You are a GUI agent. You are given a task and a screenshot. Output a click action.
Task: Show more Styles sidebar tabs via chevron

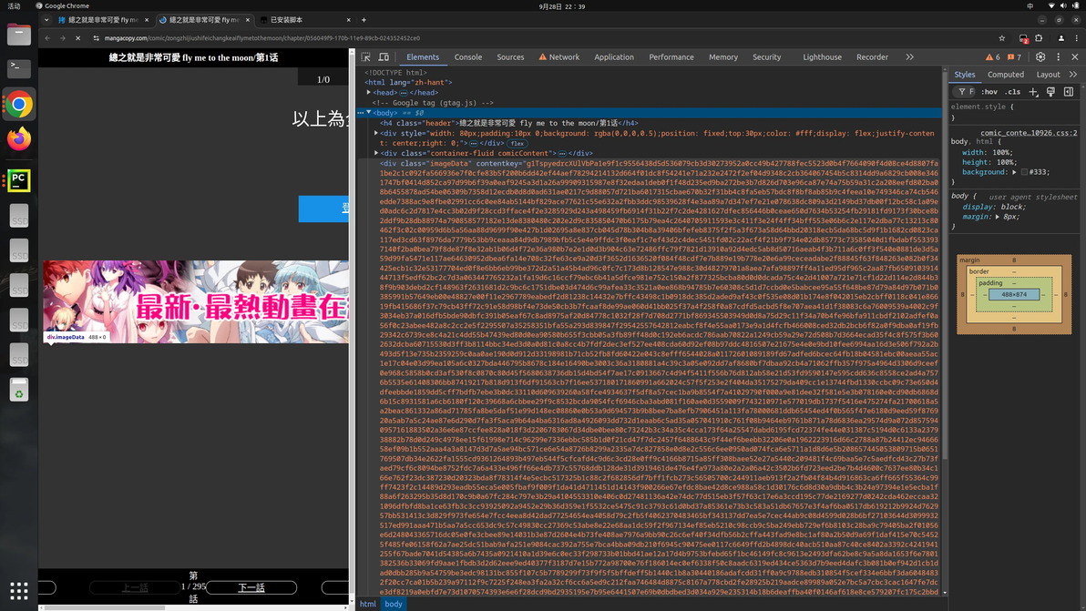[1073, 74]
